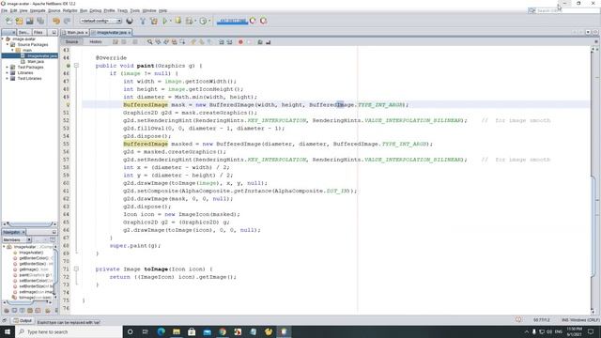Clean and build project with broom icon

pyautogui.click(x=154, y=21)
